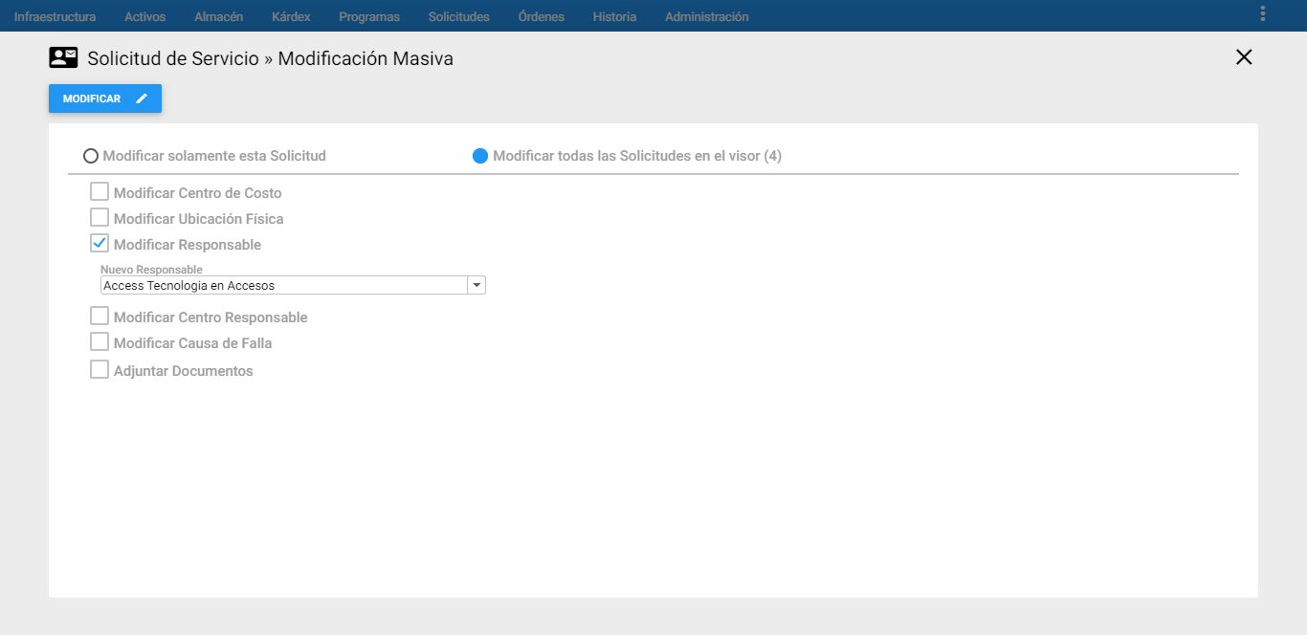
Task: Open the Programas menu
Action: click(x=369, y=16)
